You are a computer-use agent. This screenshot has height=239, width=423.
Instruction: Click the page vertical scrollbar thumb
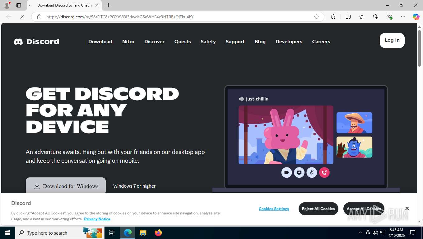pos(419,48)
